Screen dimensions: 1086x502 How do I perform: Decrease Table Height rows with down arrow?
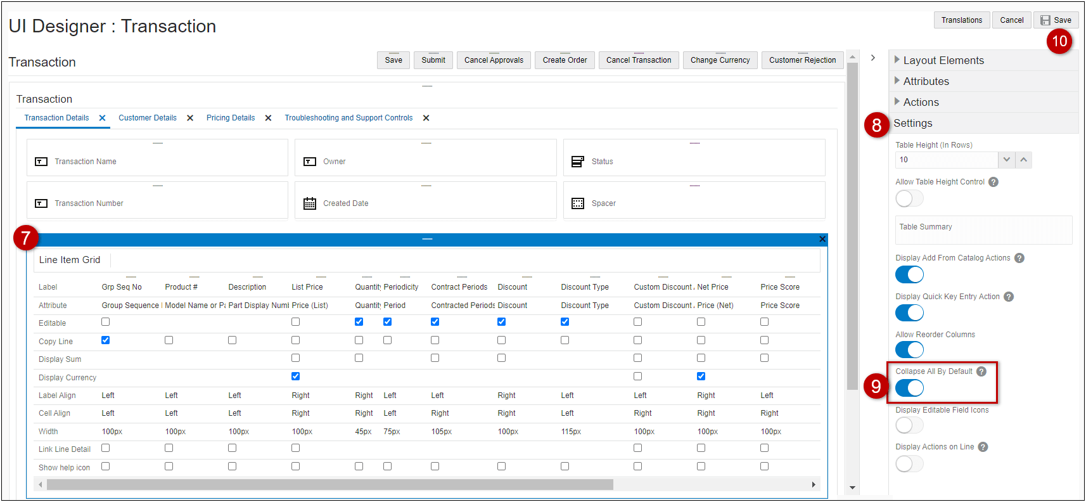(1007, 160)
